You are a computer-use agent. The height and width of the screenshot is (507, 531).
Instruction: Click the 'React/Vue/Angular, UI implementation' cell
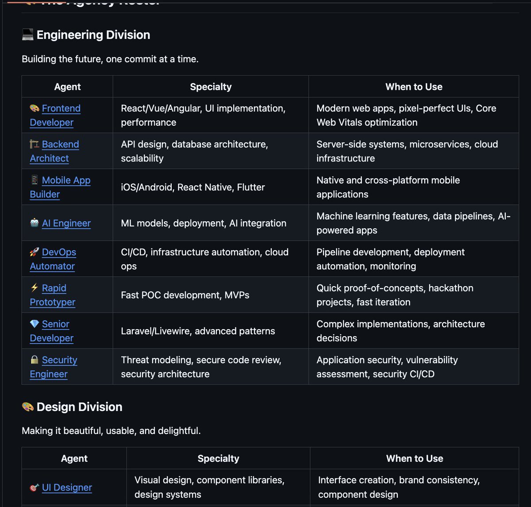211,115
